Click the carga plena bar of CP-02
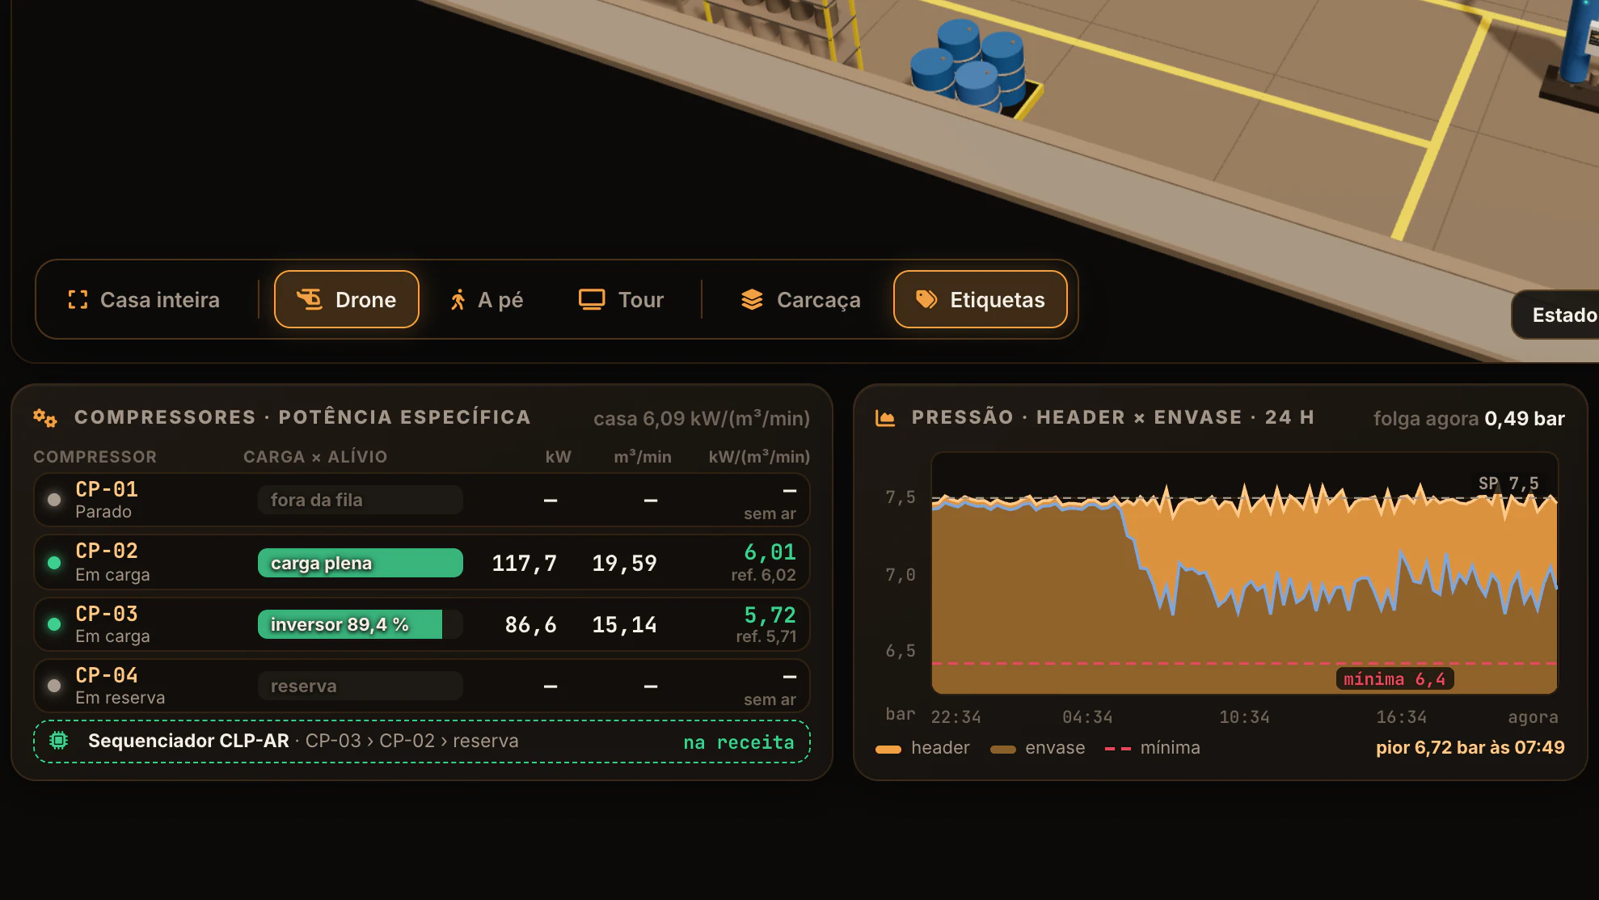 (361, 563)
